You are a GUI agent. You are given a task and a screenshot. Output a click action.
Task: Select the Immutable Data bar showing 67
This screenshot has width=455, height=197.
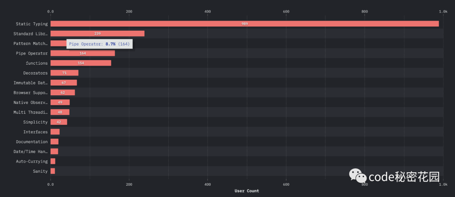[64, 83]
